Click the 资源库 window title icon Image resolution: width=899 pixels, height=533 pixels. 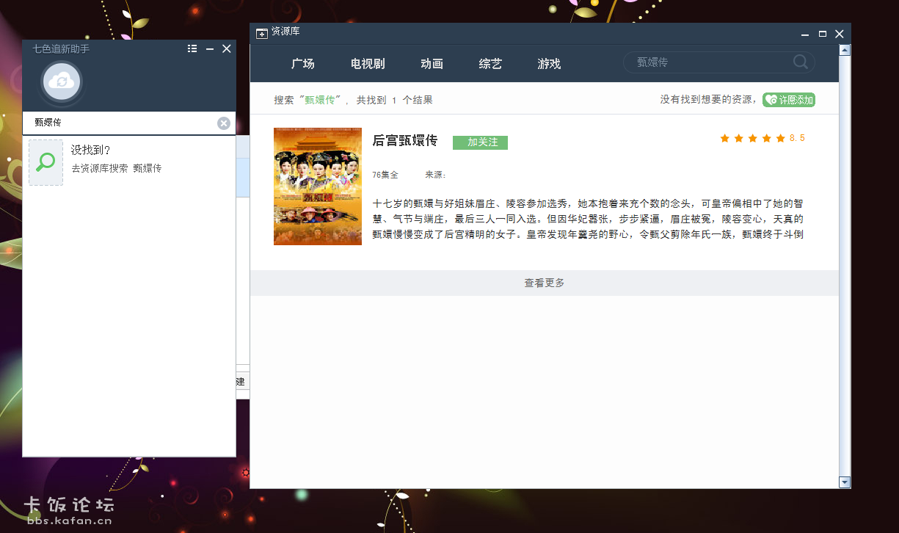[261, 33]
